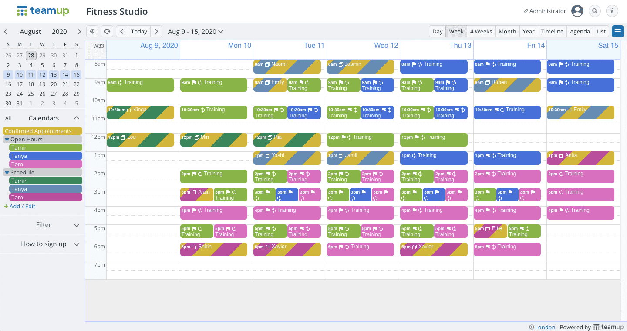Open the 2020 year selector
Screen dimensions: 627x331
pos(60,32)
